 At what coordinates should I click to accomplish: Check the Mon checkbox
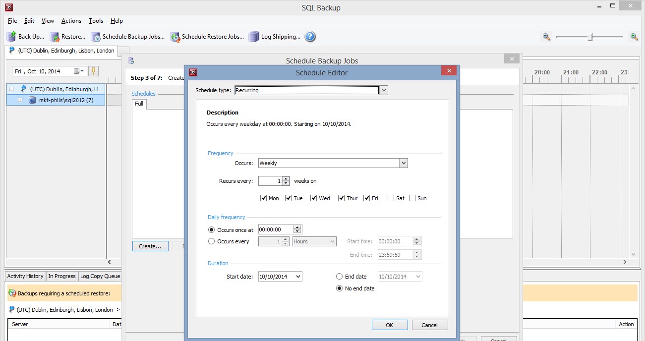(x=264, y=198)
